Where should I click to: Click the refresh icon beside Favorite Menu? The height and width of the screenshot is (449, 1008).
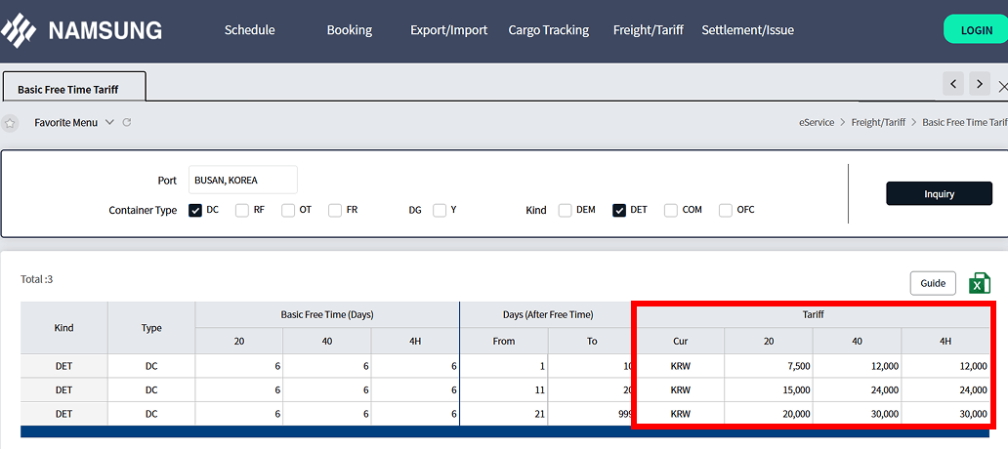coord(127,123)
